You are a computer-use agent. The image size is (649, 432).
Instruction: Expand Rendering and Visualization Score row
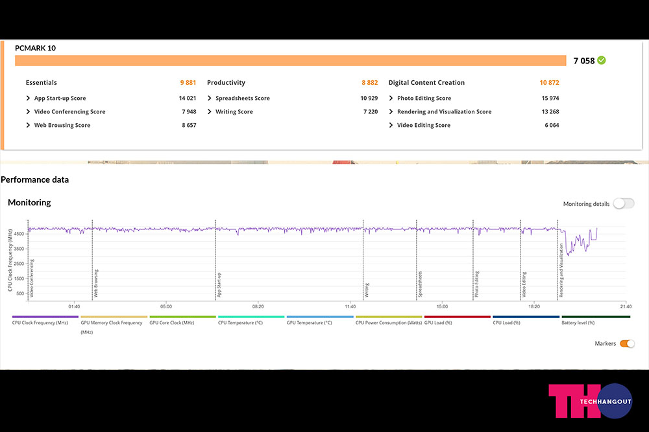pos(391,111)
